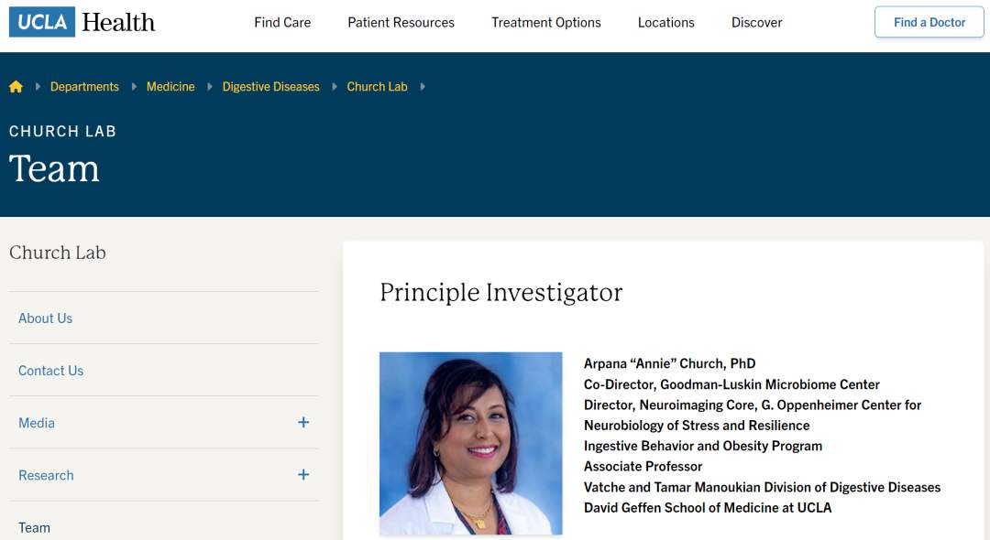Open Contact Us in sidebar

tap(50, 371)
